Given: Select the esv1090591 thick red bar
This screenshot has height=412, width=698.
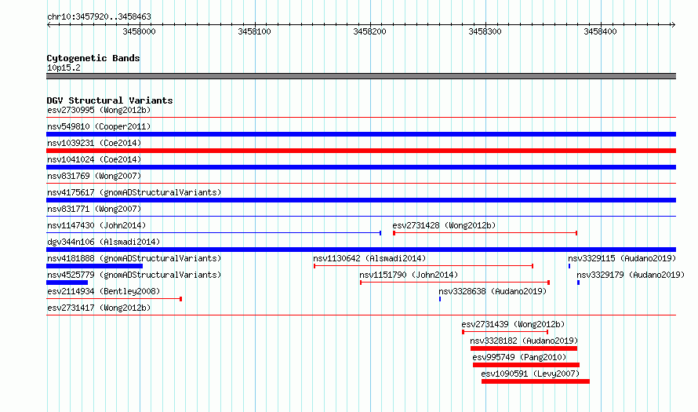Looking at the screenshot, I should [x=536, y=381].
